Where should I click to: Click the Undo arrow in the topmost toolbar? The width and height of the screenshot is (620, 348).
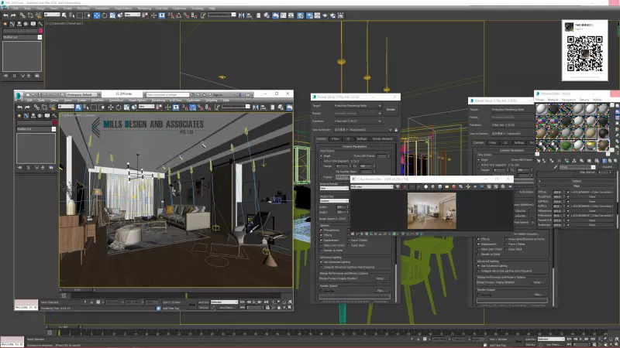[x=4, y=15]
